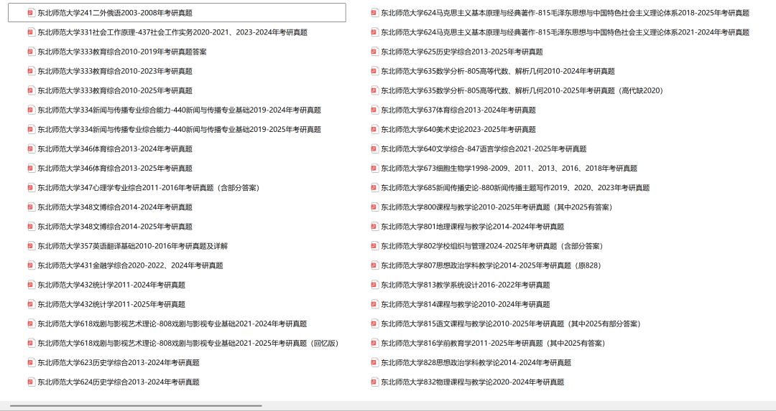Click PDF icon of 348文博综合2014-2025 file
776x411 pixels.
click(x=31, y=226)
